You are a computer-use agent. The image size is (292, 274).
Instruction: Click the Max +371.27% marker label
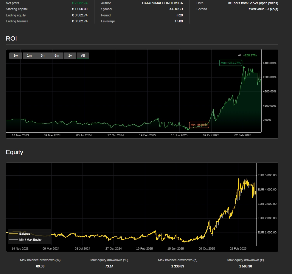click(x=231, y=63)
